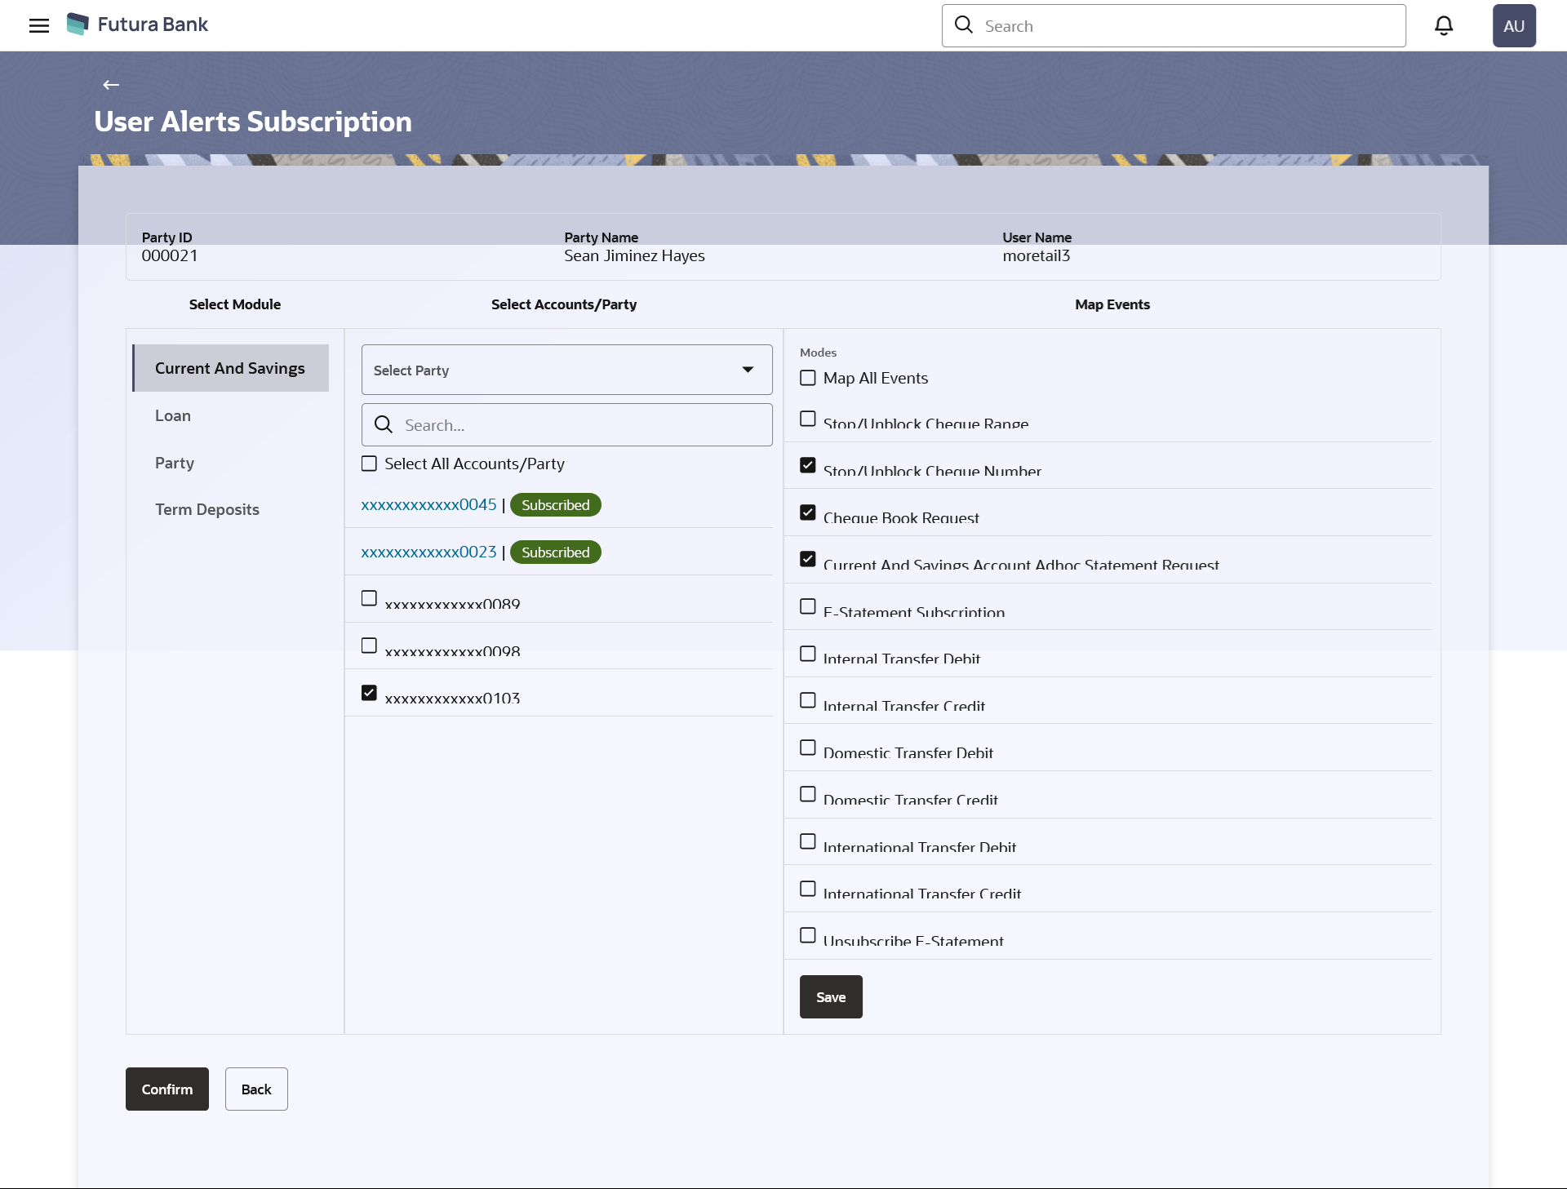Click the search icon in accounts search box
Image resolution: width=1567 pixels, height=1189 pixels.
point(384,424)
